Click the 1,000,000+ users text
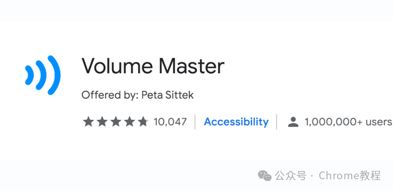The width and height of the screenshot is (393, 191). click(348, 122)
